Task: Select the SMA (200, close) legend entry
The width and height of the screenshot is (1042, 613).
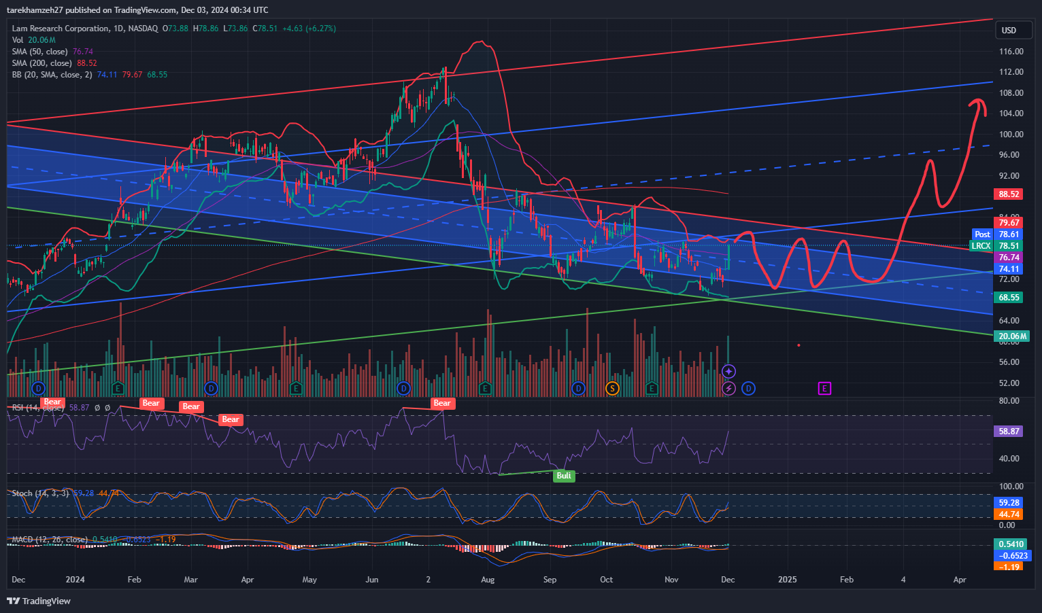Action: tap(54, 63)
